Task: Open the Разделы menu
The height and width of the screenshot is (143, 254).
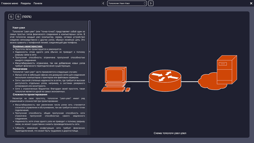Action: (26, 3)
